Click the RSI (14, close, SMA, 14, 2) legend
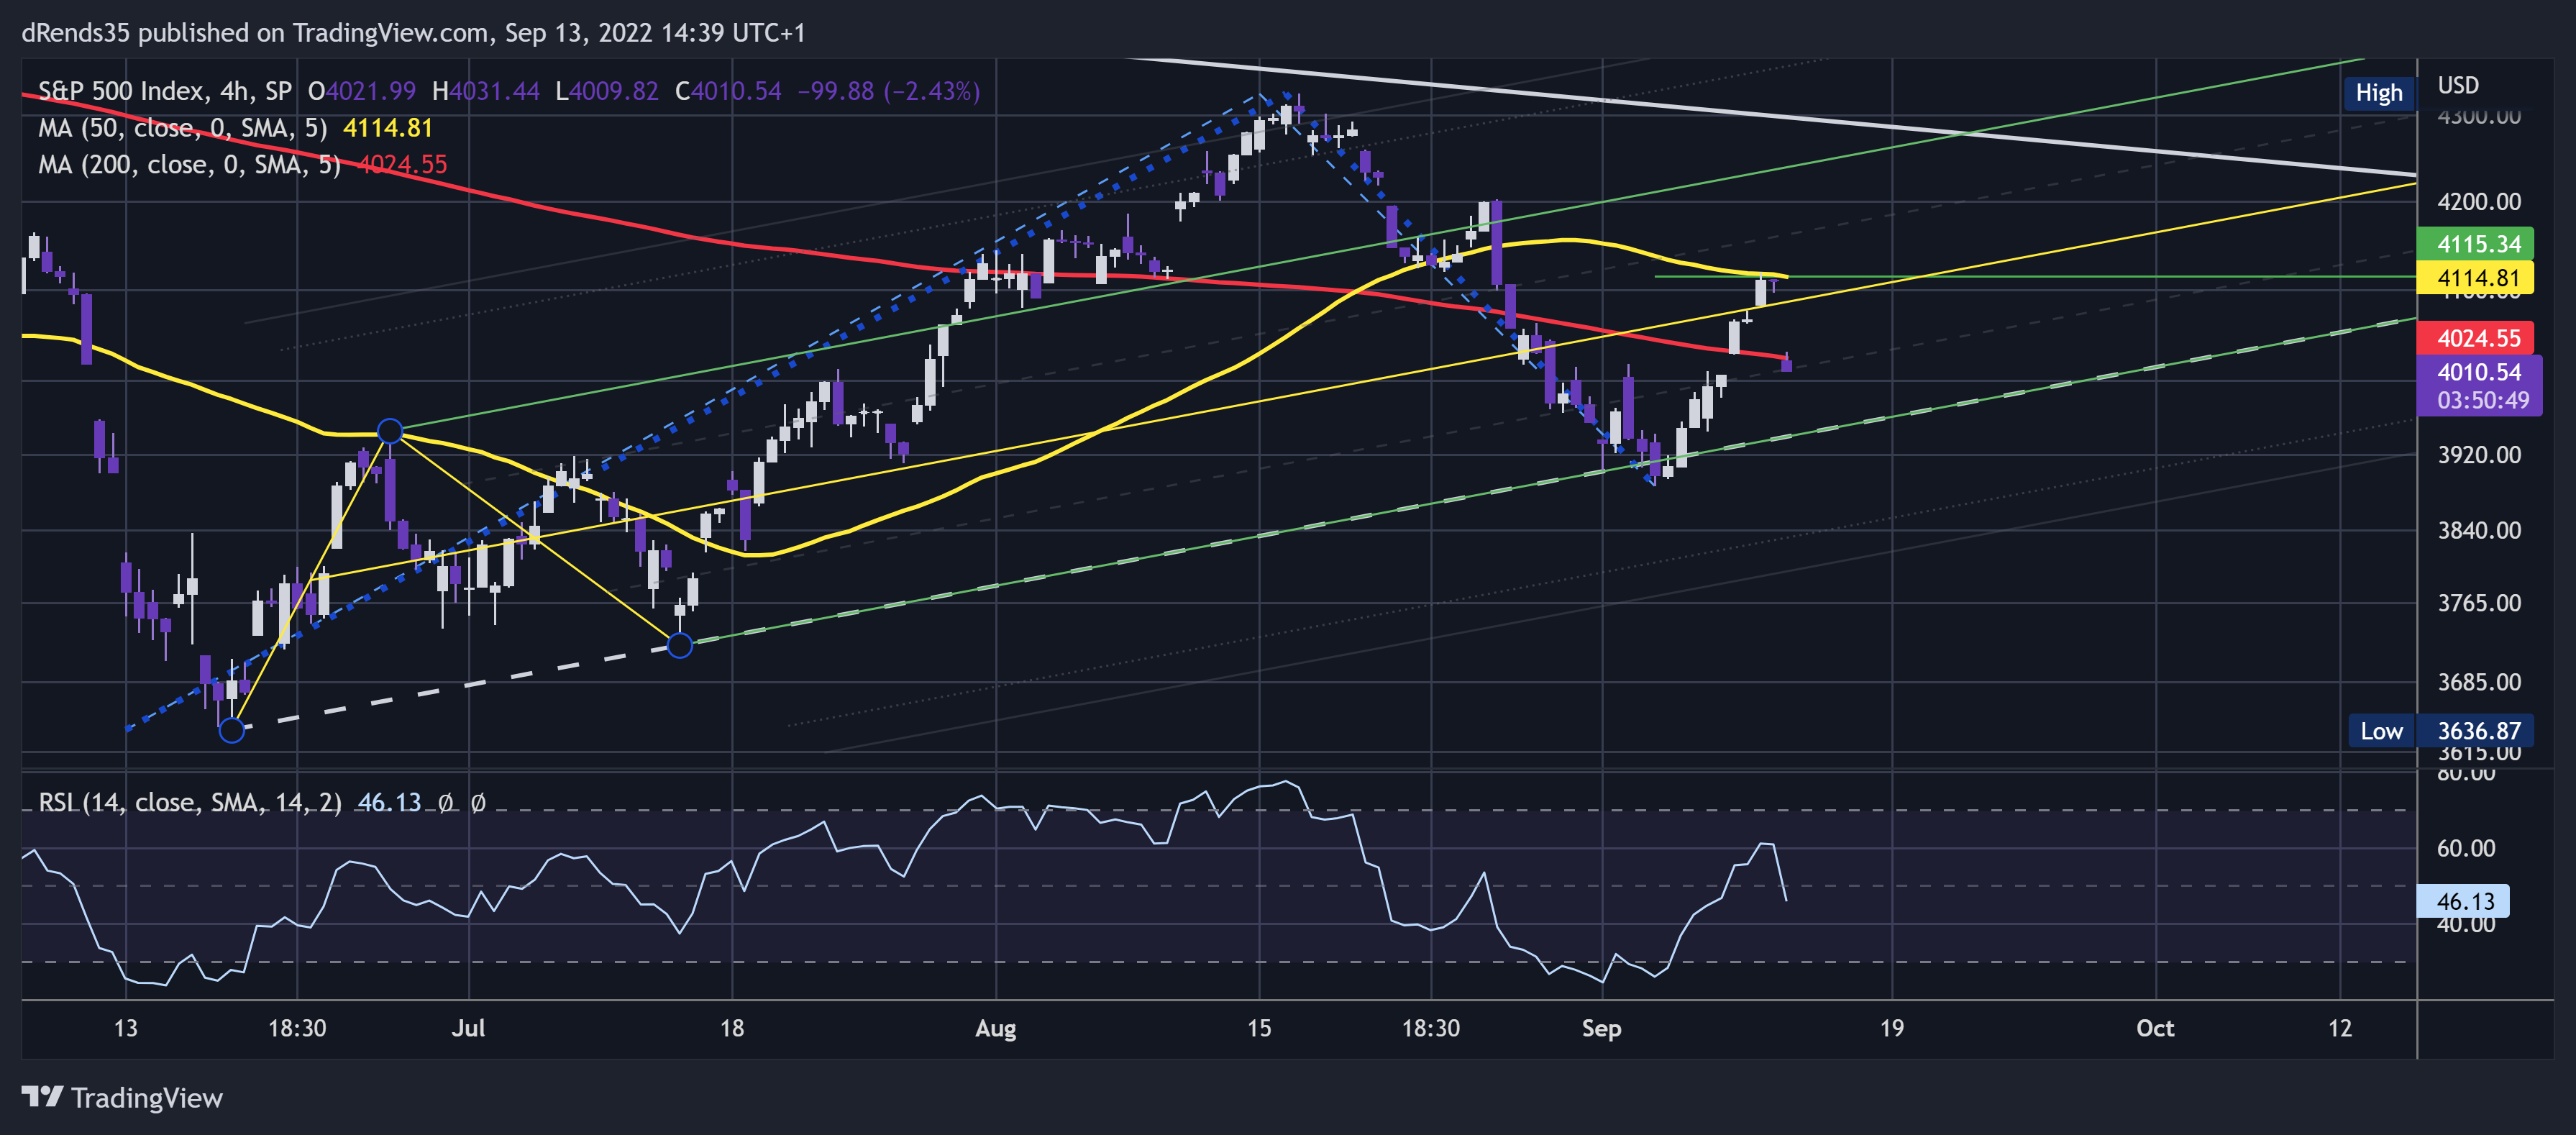Image resolution: width=2576 pixels, height=1135 pixels. [x=190, y=802]
